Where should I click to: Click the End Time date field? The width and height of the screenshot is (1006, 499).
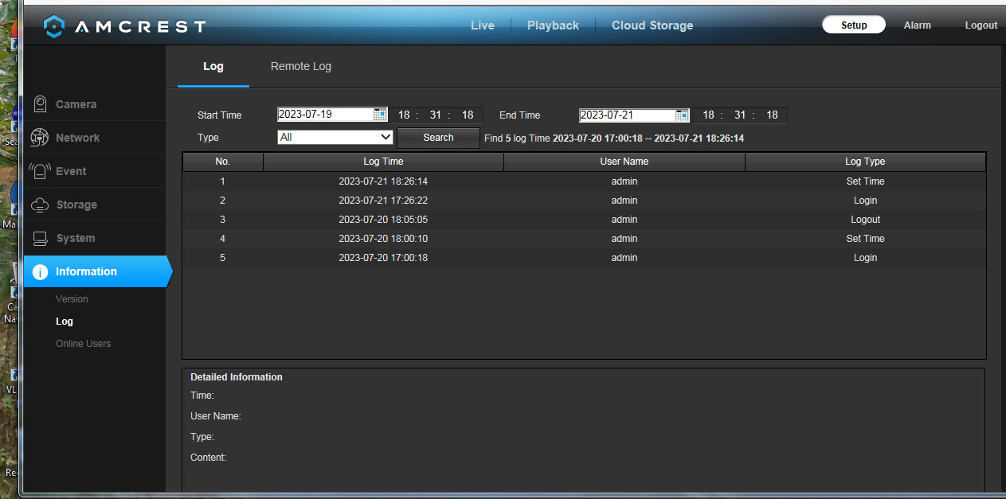628,115
